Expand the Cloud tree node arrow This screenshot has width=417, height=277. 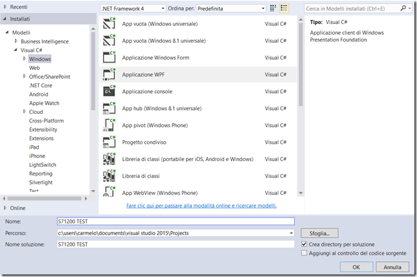click(x=25, y=111)
